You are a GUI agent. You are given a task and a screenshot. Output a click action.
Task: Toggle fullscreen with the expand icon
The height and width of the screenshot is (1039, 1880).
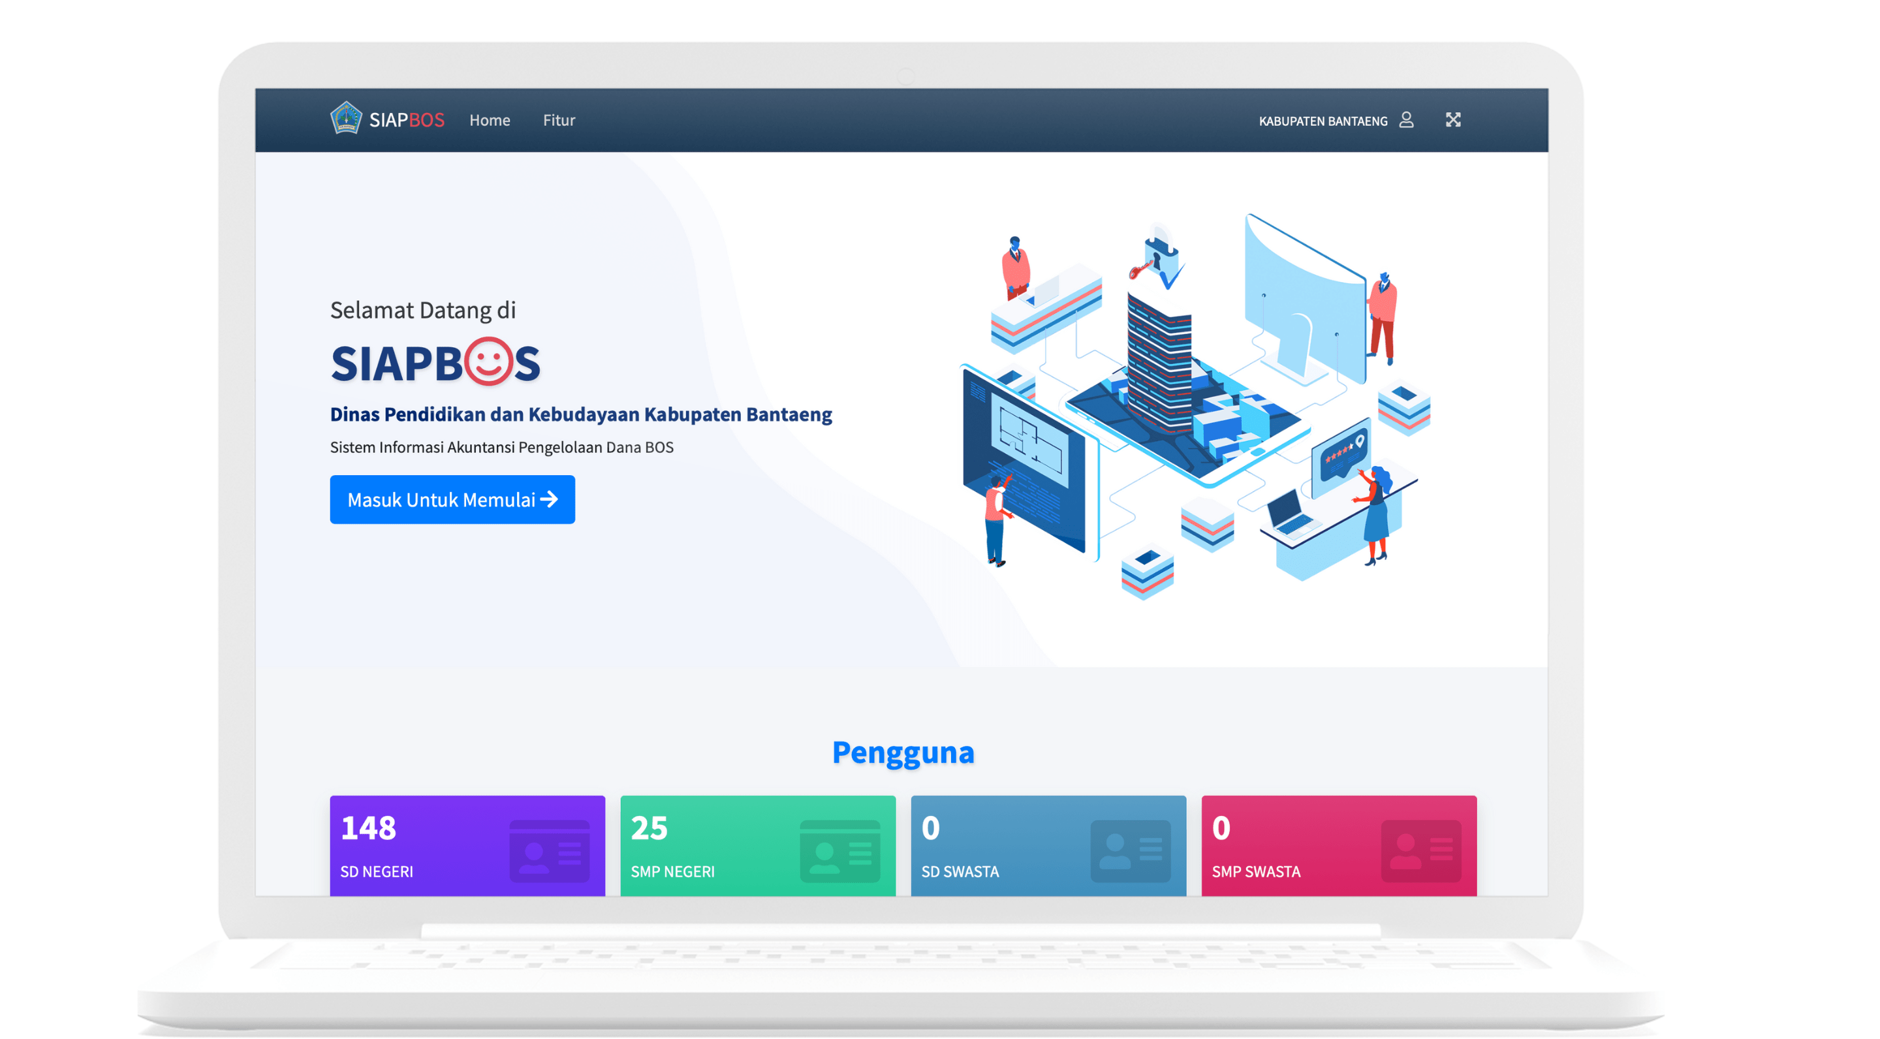1453,120
